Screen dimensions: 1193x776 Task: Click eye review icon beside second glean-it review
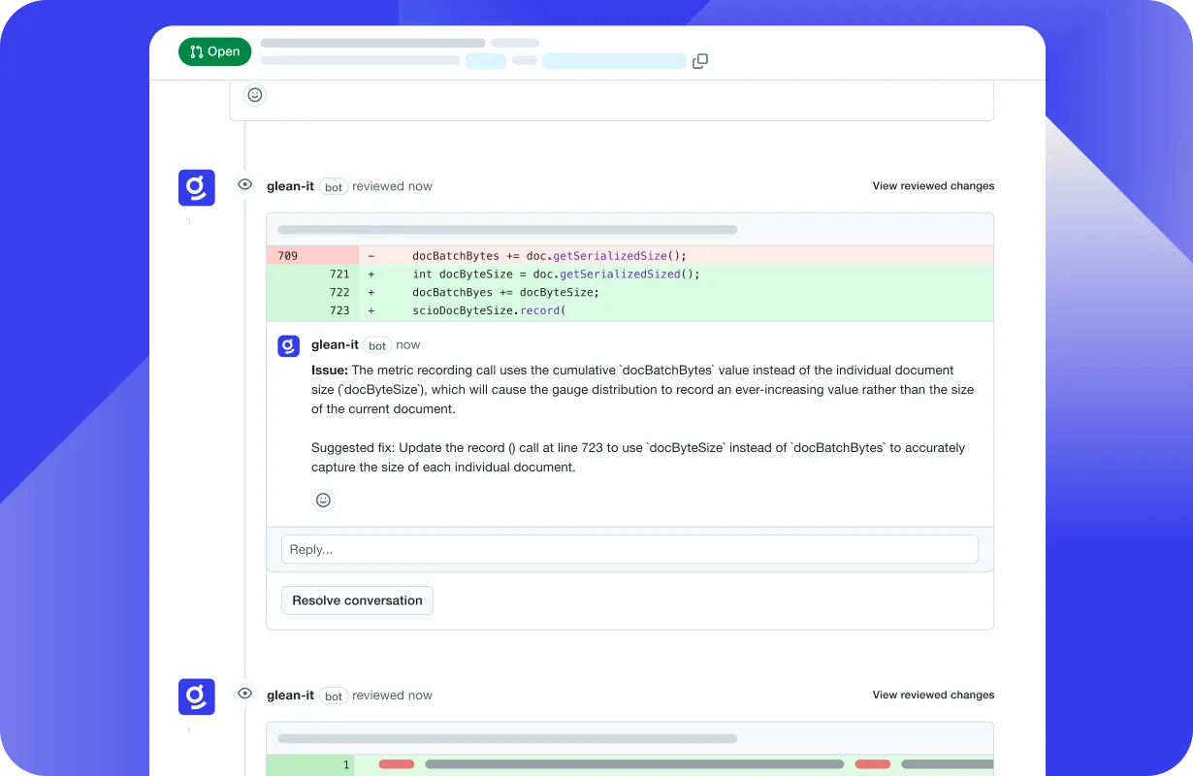[x=245, y=694]
